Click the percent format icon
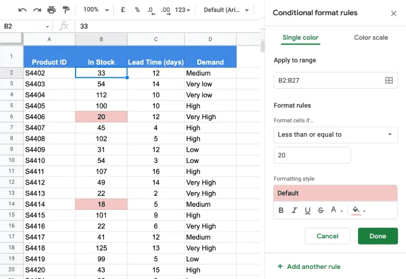The height and width of the screenshot is (279, 406). (137, 10)
